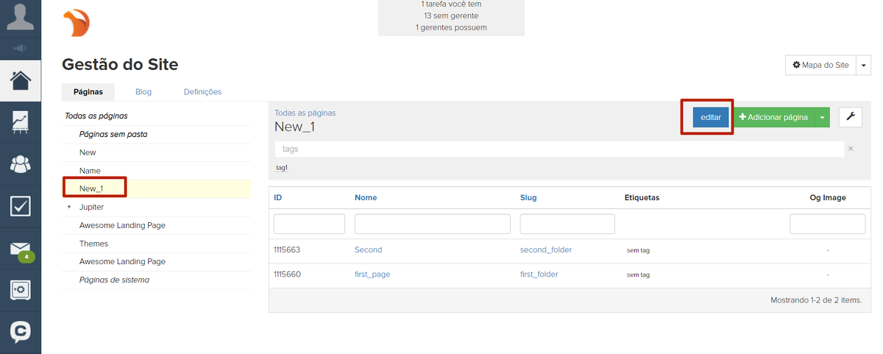Open the tasks checkmark icon
Screen dimensions: 883x354
click(x=20, y=206)
